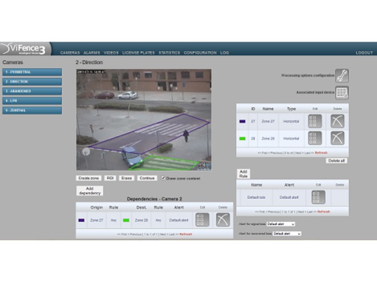The width and height of the screenshot is (377, 282).
Task: Edit Zone 27 in zones table
Action: click(x=315, y=121)
